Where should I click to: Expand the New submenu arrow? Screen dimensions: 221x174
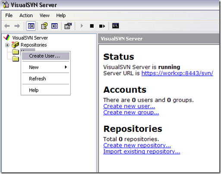click(x=66, y=67)
